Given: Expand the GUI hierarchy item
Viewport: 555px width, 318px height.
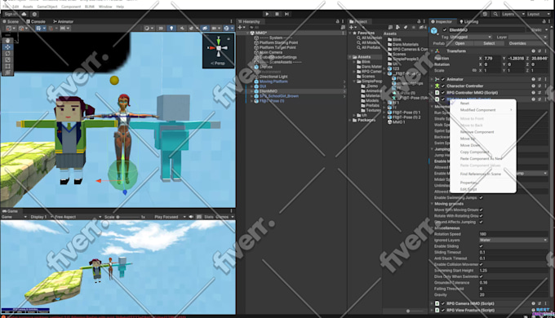Looking at the screenshot, I should point(251,86).
